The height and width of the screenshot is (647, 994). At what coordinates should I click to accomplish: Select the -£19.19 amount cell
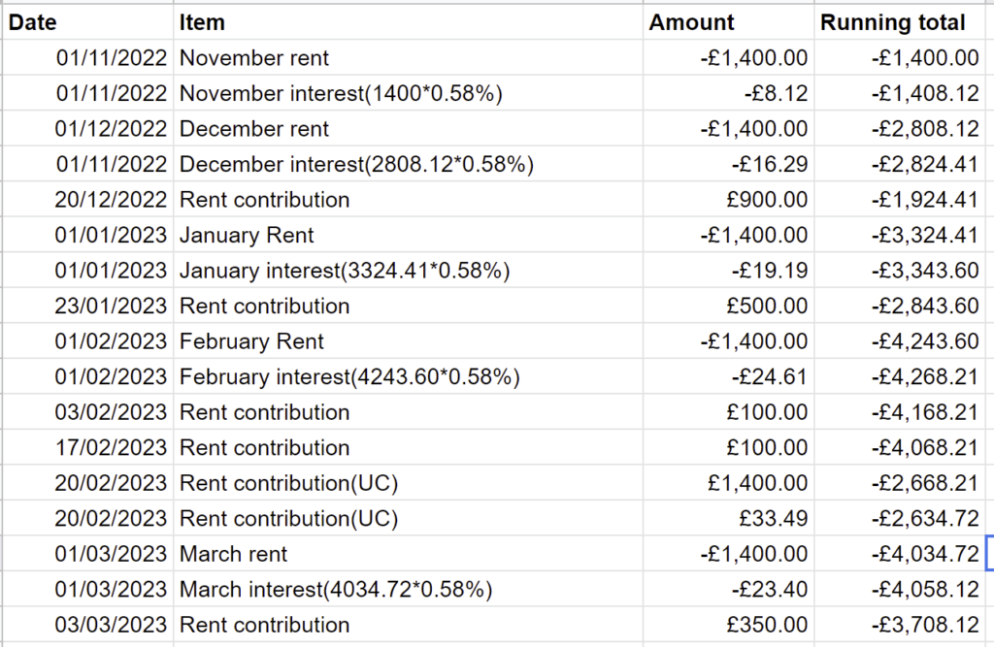click(770, 271)
